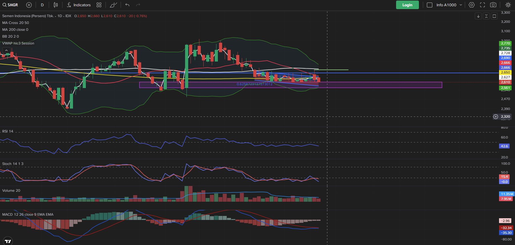The width and height of the screenshot is (515, 245).
Task: Click the crosshair 2,320 price label
Action: 505,117
